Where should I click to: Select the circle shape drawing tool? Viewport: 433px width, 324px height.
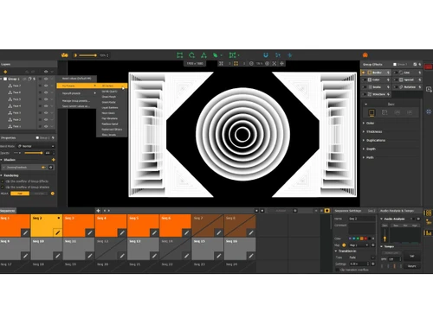pyautogui.click(x=191, y=55)
